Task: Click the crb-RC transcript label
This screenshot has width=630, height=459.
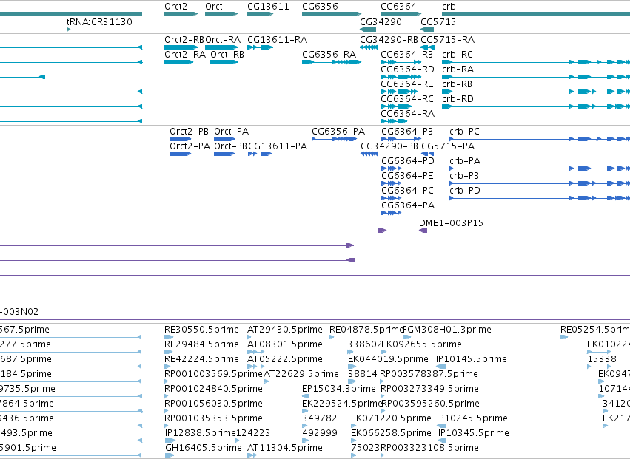Action: tap(458, 55)
